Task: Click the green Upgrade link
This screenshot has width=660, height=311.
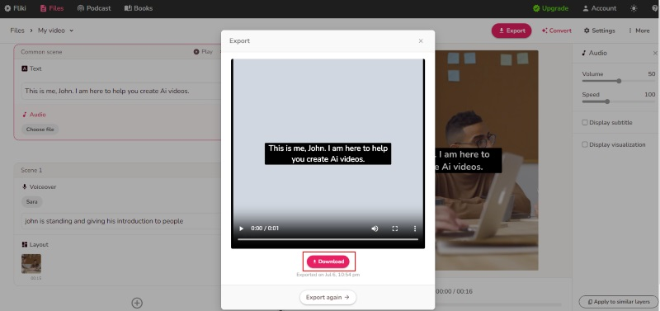Action: click(550, 8)
